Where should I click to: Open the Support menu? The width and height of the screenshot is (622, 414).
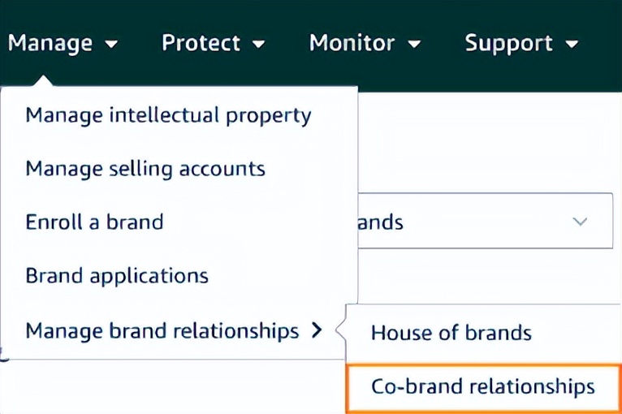pyautogui.click(x=508, y=43)
